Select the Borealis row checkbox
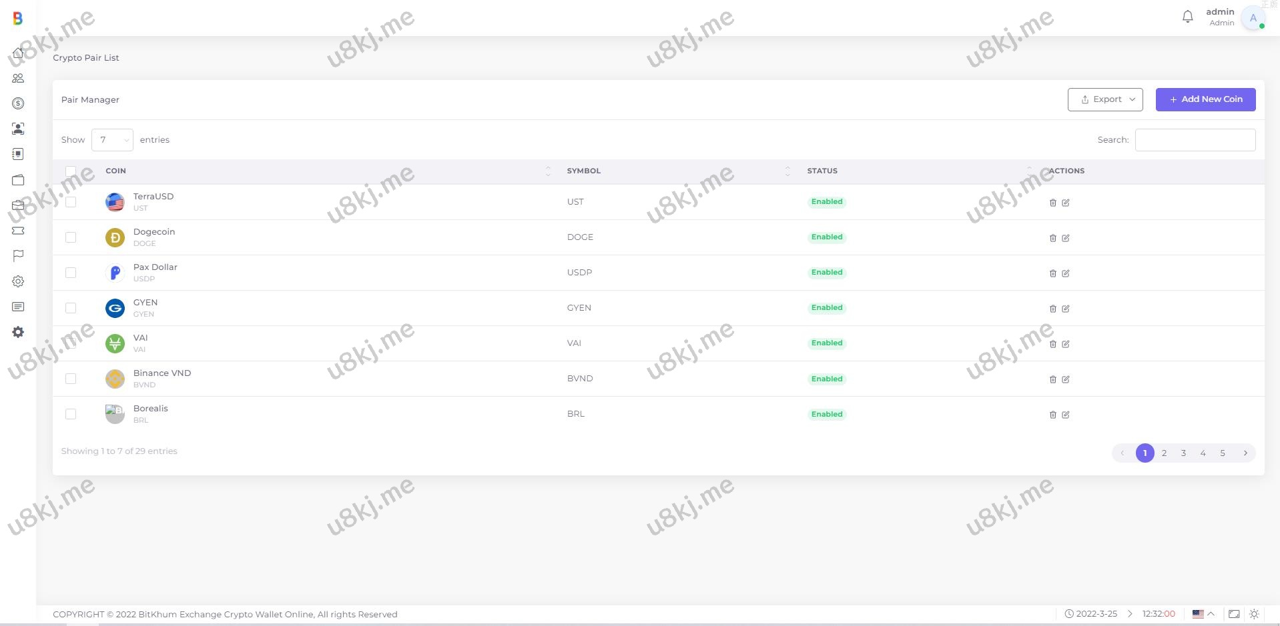This screenshot has height=626, width=1280. pyautogui.click(x=71, y=414)
